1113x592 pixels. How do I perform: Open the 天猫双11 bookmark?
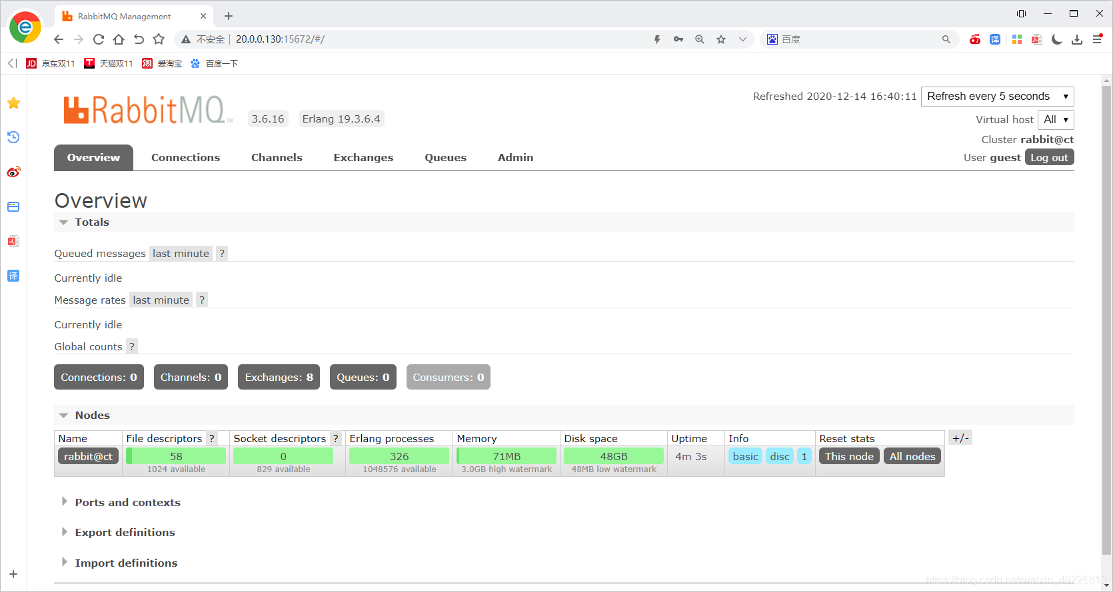click(x=109, y=63)
